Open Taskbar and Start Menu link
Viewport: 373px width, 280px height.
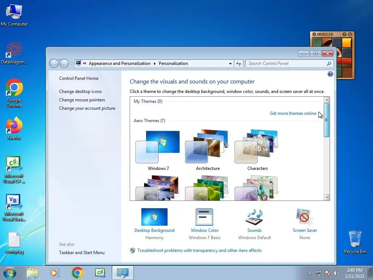coord(82,253)
